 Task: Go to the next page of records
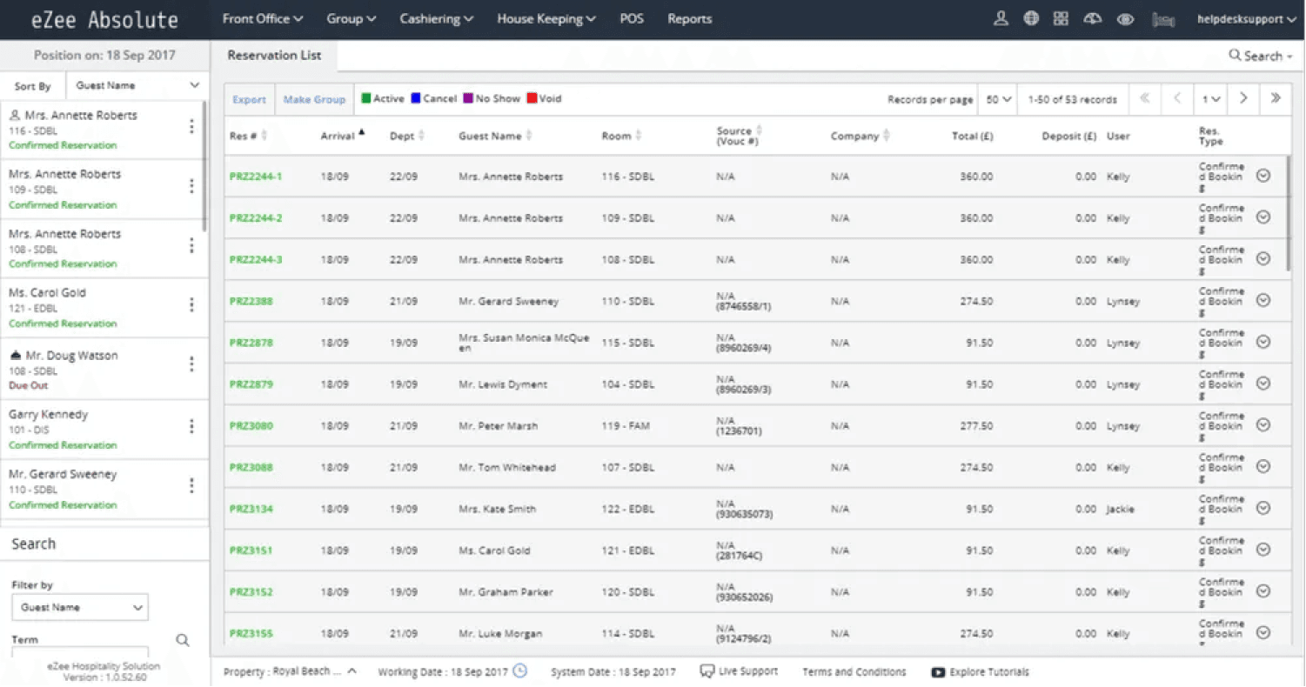(x=1243, y=99)
